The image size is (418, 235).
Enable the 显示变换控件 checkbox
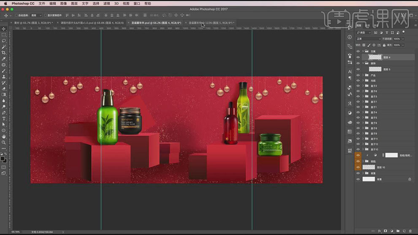tap(46, 15)
